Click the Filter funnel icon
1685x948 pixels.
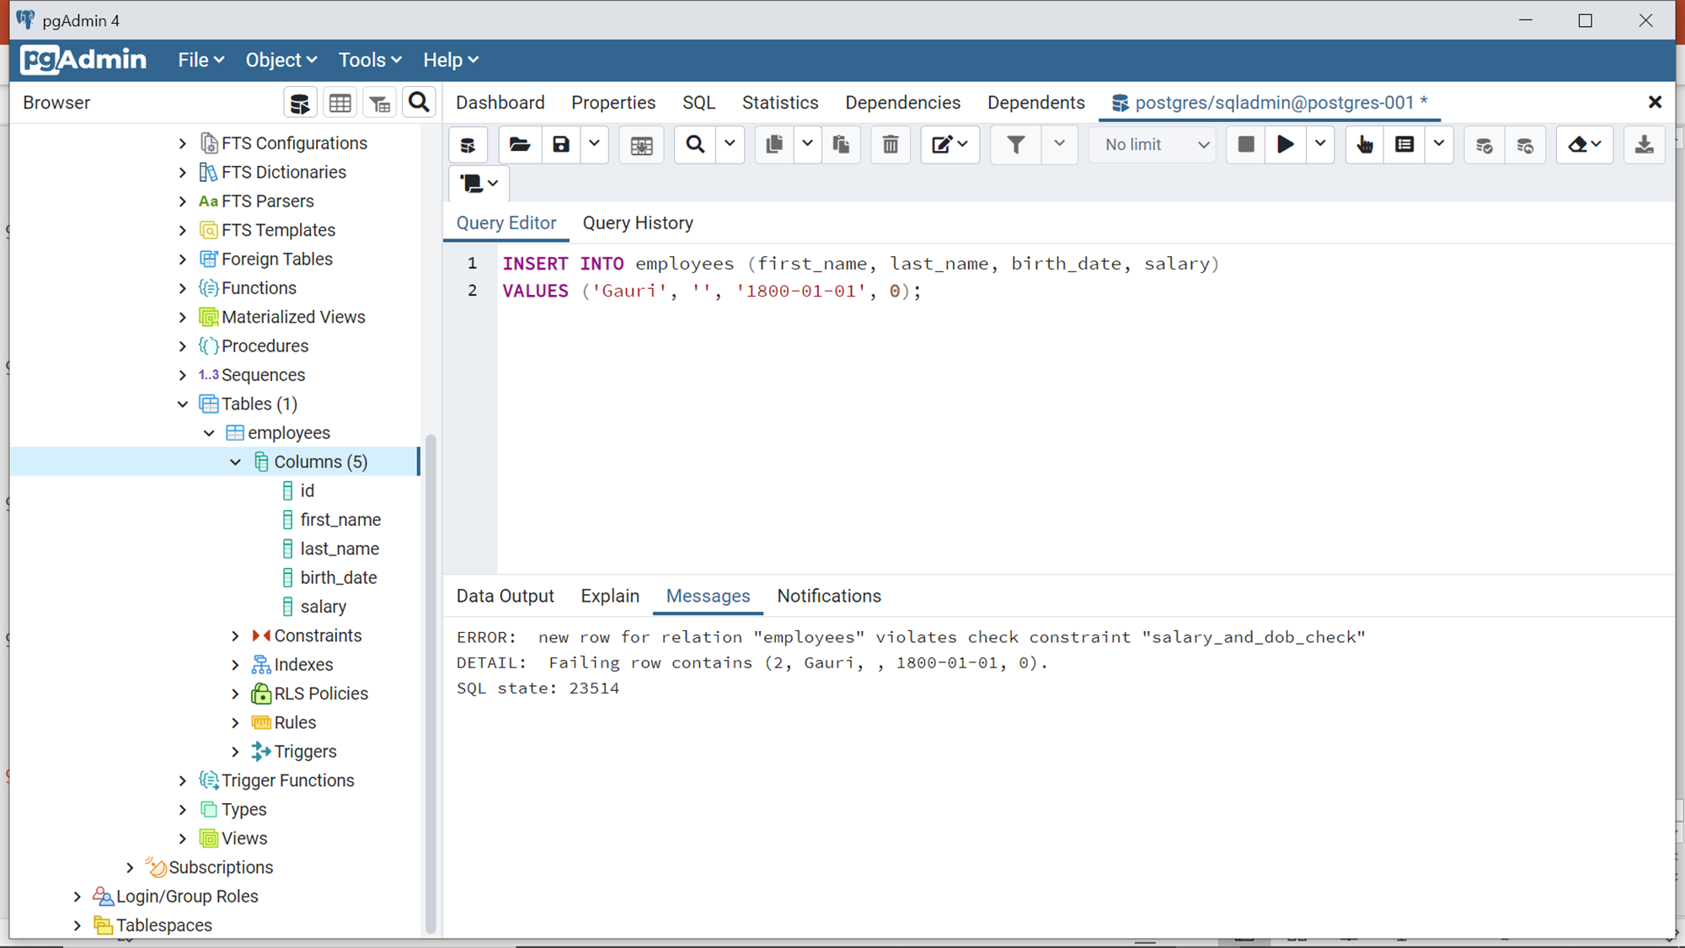(1016, 145)
